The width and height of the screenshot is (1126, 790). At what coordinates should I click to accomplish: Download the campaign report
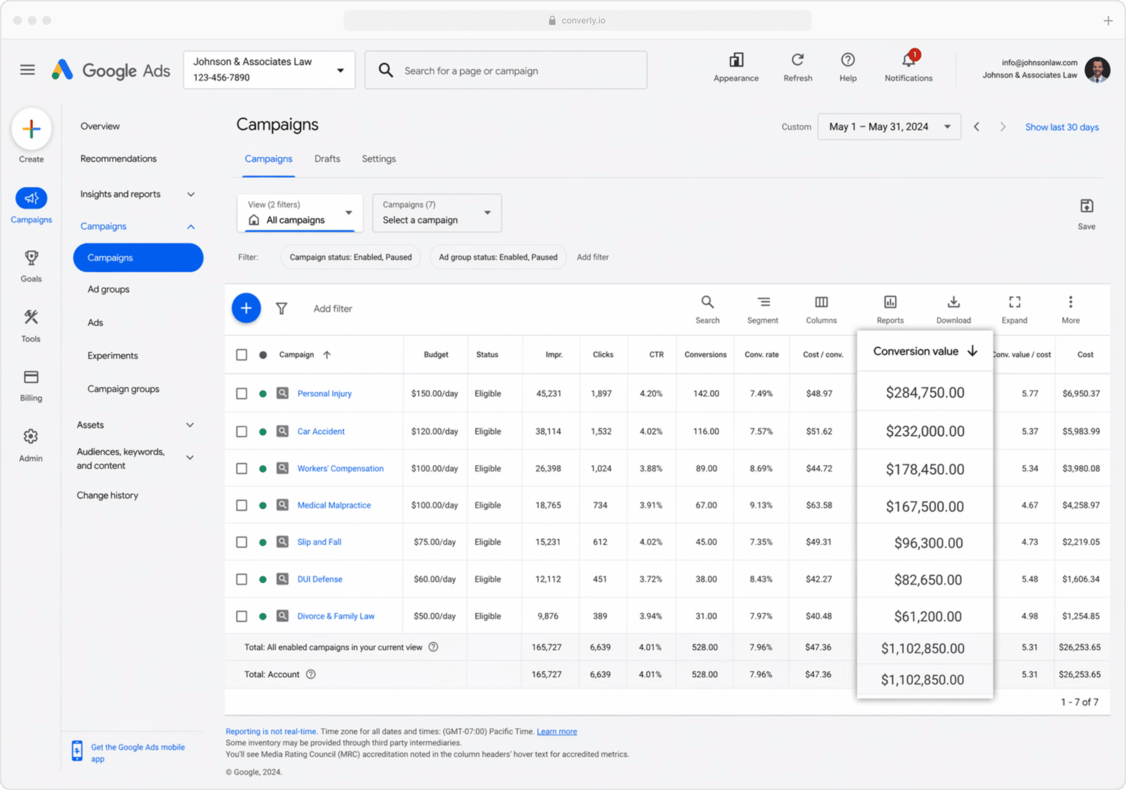[953, 309]
